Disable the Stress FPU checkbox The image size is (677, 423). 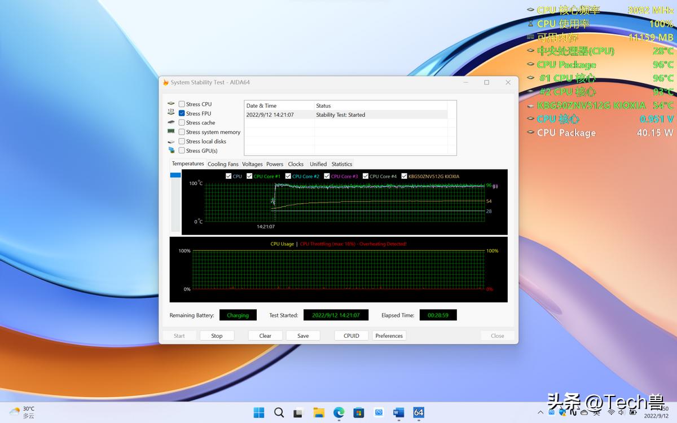pyautogui.click(x=181, y=113)
